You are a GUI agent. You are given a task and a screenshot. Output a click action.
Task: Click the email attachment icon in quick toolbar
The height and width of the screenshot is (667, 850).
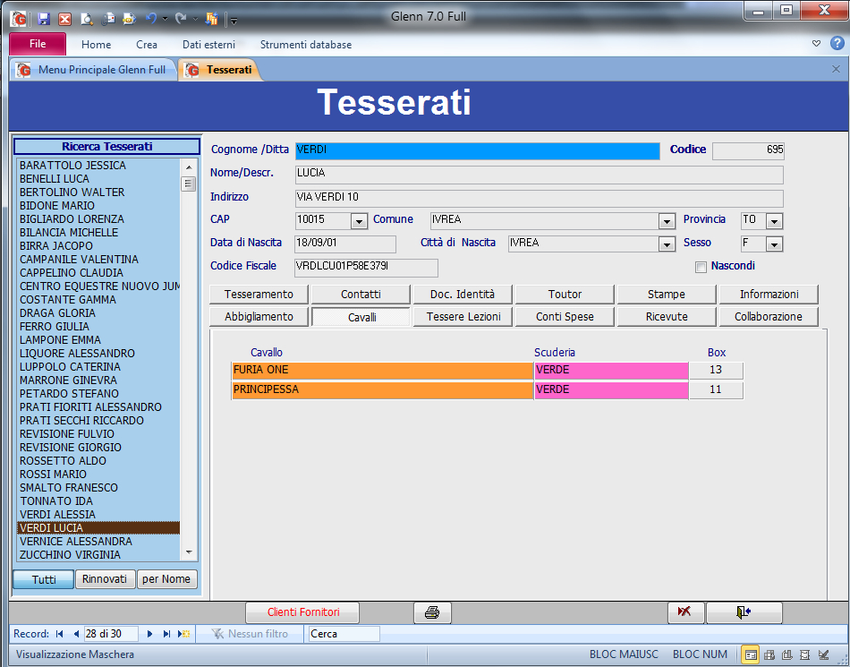tap(108, 19)
